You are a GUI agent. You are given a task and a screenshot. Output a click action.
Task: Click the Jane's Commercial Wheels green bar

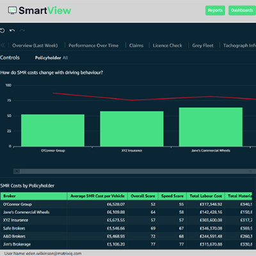tap(211, 127)
